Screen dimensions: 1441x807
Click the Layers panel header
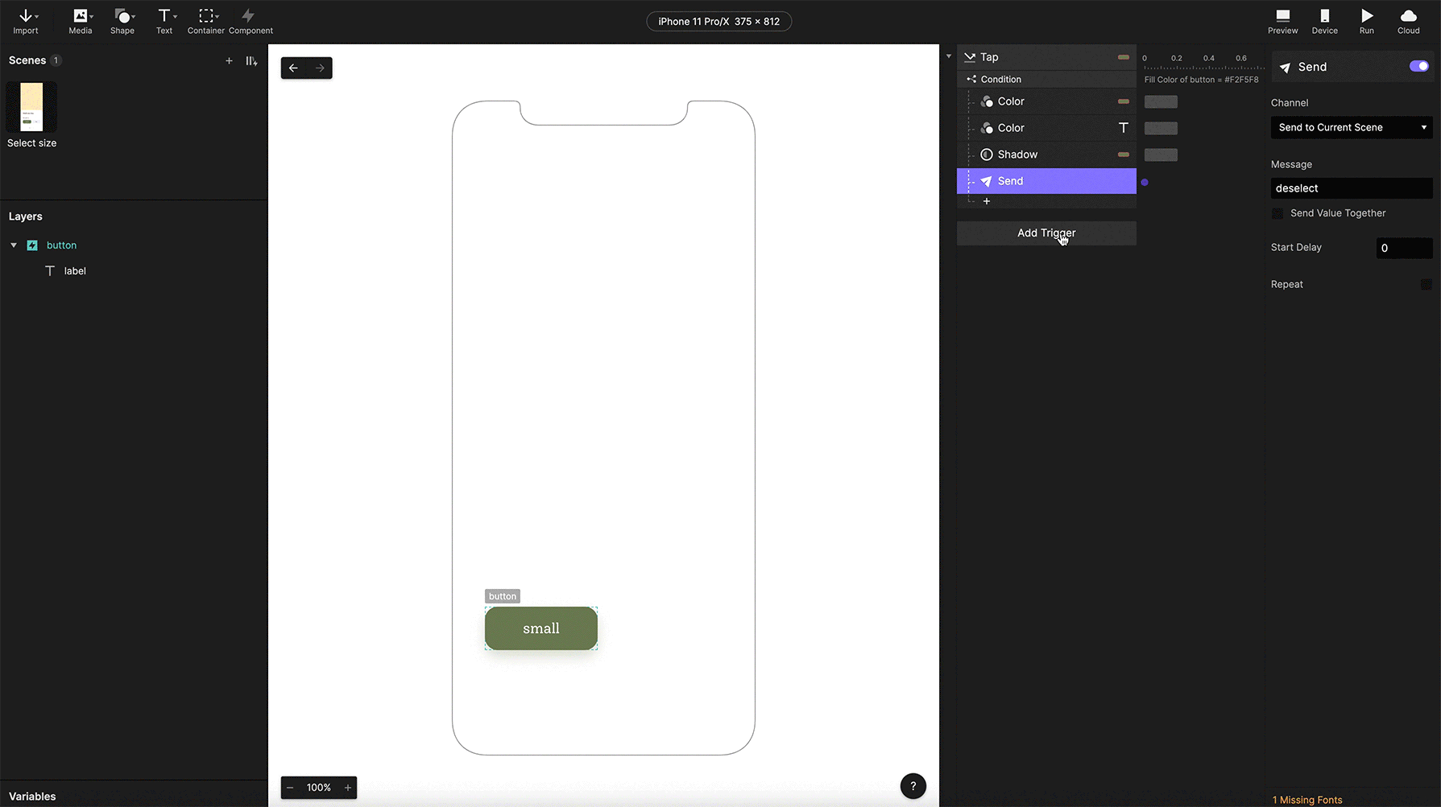coord(26,216)
